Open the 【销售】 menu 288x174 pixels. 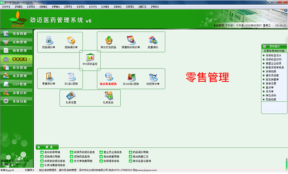pyautogui.click(x=43, y=7)
